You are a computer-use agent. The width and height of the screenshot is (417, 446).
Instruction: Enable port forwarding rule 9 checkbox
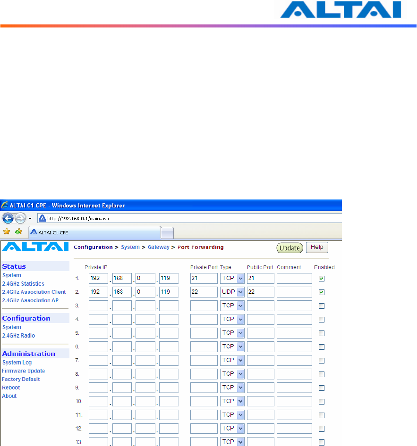click(x=322, y=388)
